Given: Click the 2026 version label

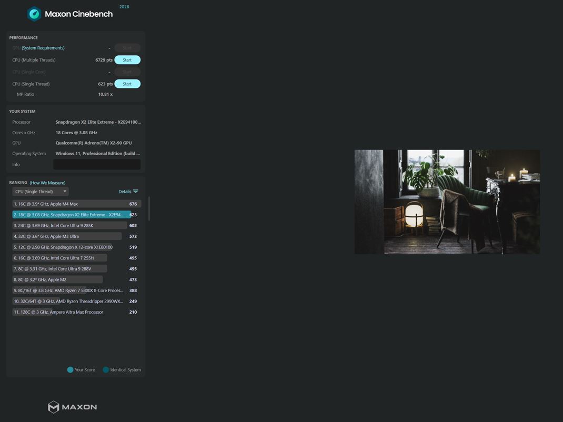Looking at the screenshot, I should 124,7.
